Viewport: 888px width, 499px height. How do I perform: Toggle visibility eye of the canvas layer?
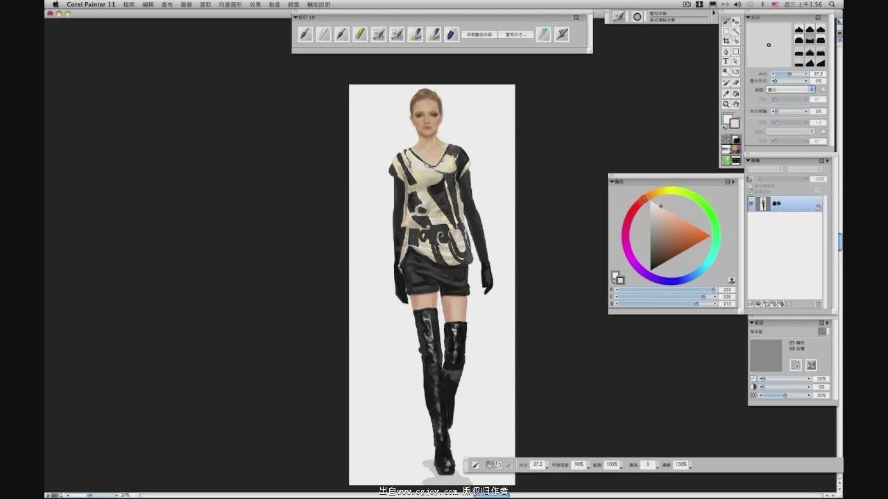point(751,204)
